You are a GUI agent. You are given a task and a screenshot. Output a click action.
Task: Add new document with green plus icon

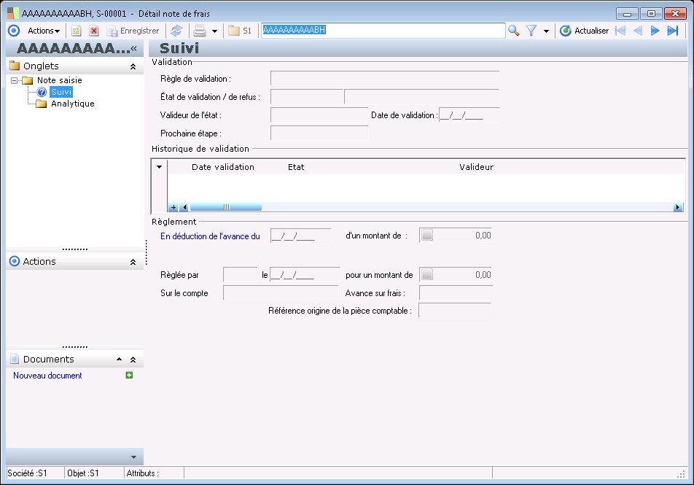coord(129,376)
